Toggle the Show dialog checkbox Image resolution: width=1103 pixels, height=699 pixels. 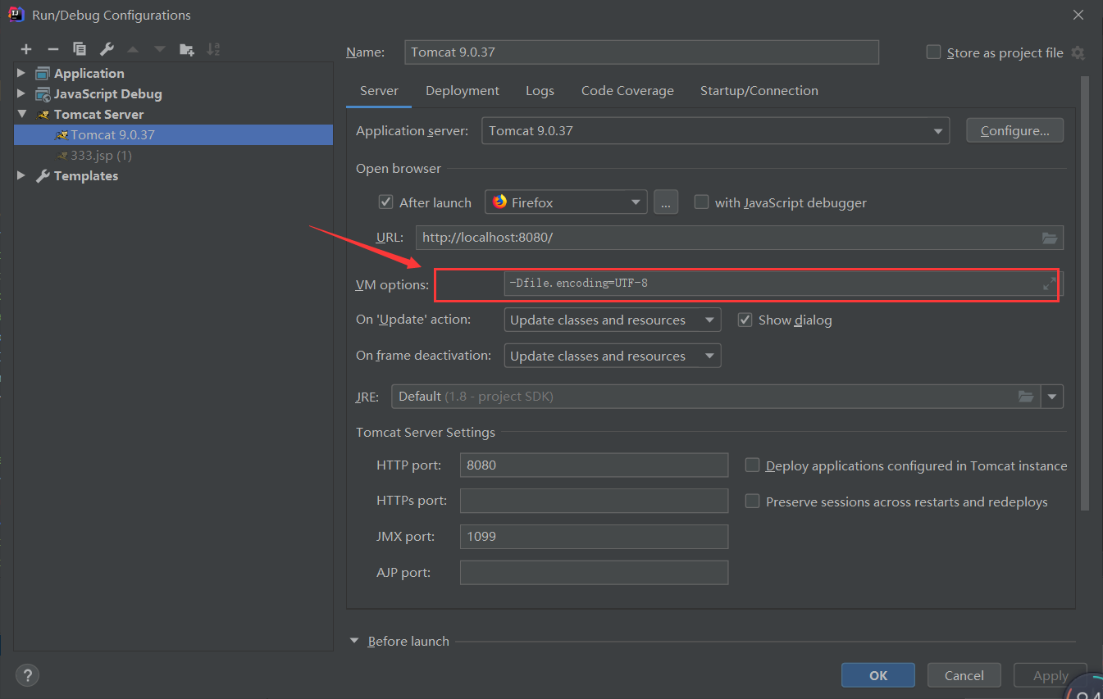[x=745, y=320]
